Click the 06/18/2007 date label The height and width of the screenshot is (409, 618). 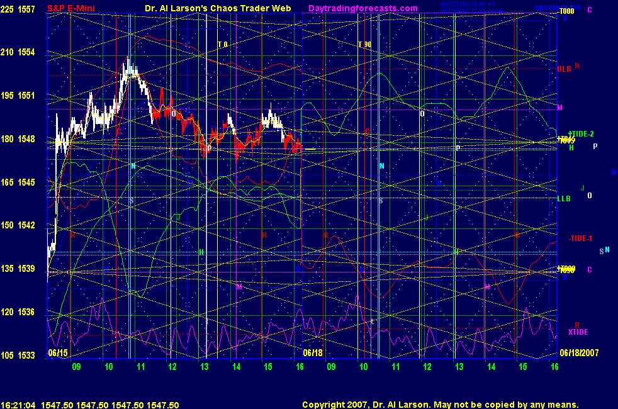tap(579, 352)
